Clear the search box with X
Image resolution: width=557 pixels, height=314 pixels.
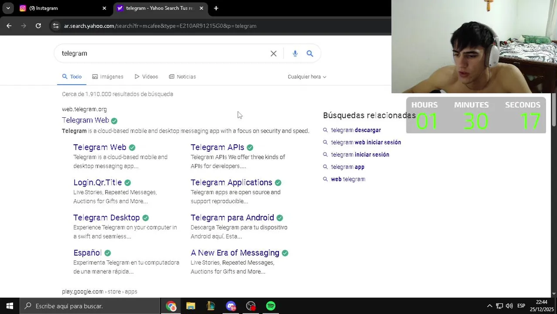tap(274, 53)
